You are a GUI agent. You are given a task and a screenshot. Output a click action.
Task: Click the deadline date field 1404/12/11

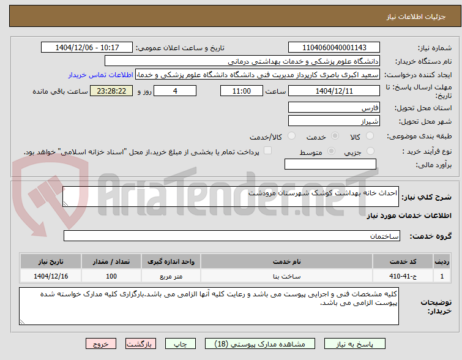(334, 91)
